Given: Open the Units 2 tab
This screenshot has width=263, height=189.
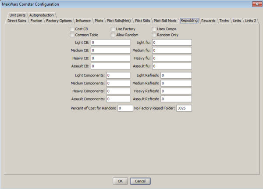Looking at the screenshot, I should [251, 21].
